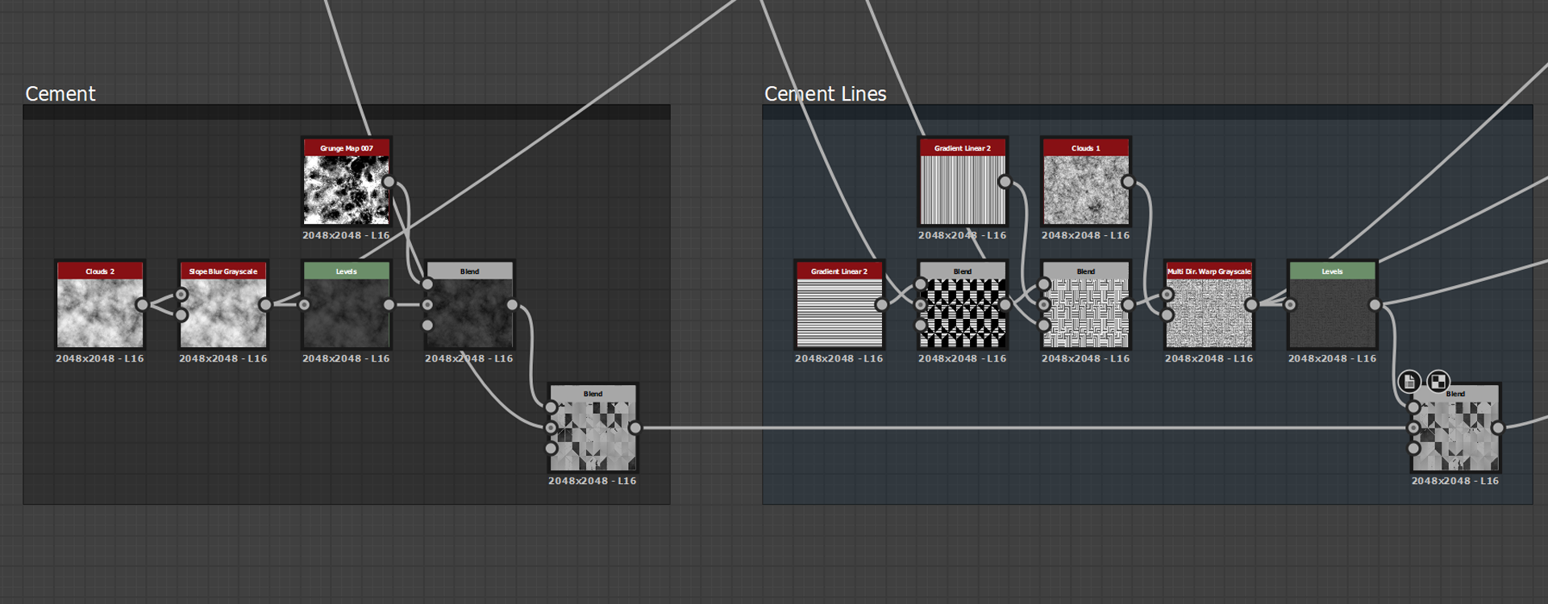Click the output port of the Blend with badge icons
The height and width of the screenshot is (604, 1548).
[1497, 428]
